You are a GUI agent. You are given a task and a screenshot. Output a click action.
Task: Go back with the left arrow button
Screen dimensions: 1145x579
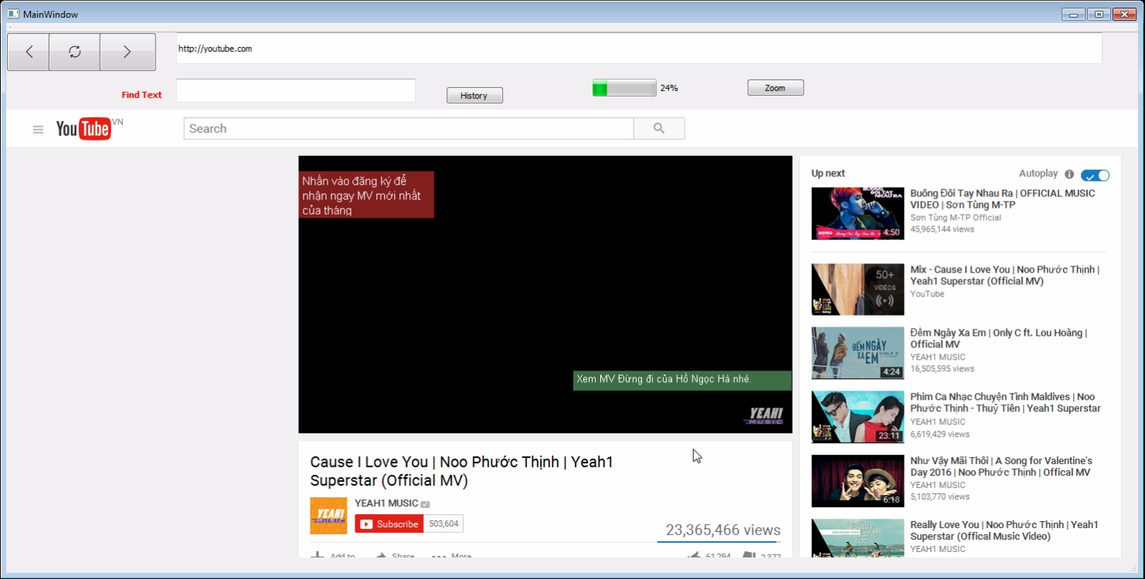pos(29,52)
